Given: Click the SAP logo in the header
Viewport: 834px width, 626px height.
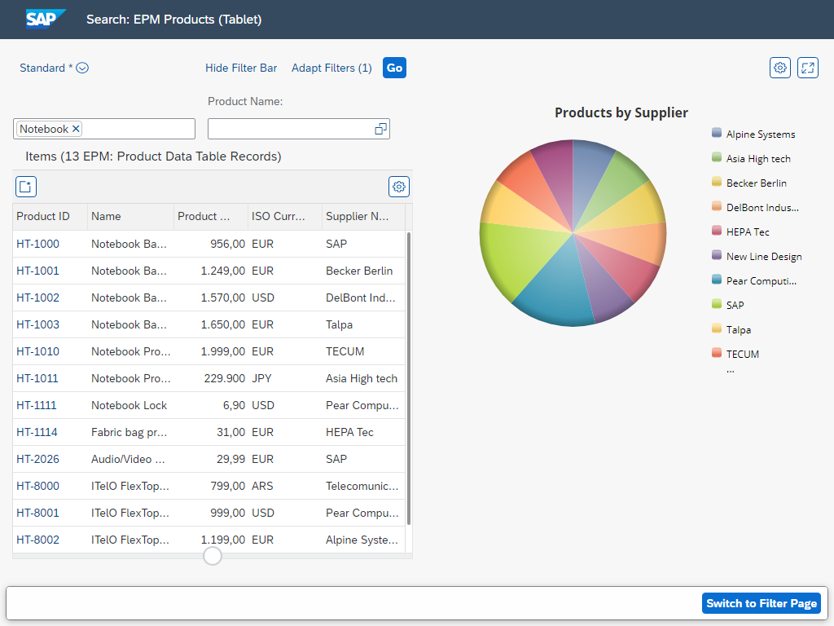Looking at the screenshot, I should click(45, 18).
